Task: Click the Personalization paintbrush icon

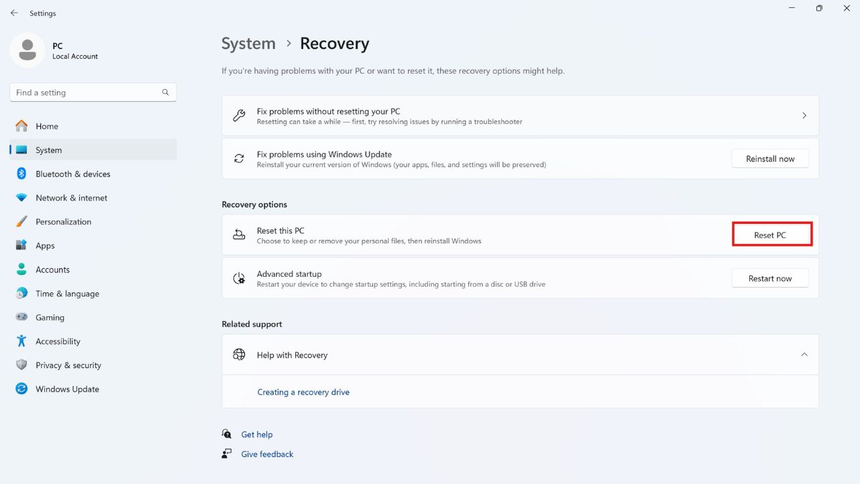Action: pyautogui.click(x=21, y=222)
